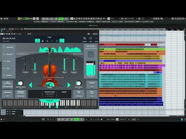Toggle the plugin power bypass button
The image size is (186, 139).
coord(2,34)
